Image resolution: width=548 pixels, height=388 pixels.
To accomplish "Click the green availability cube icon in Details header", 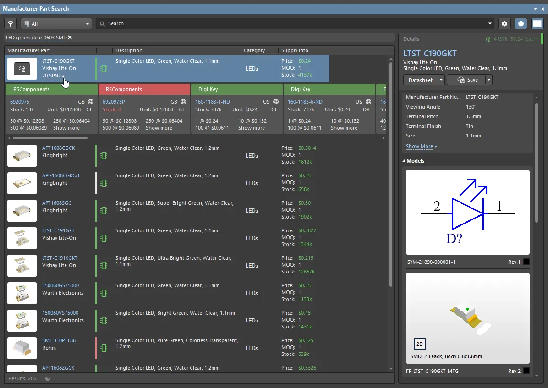I will 488,39.
